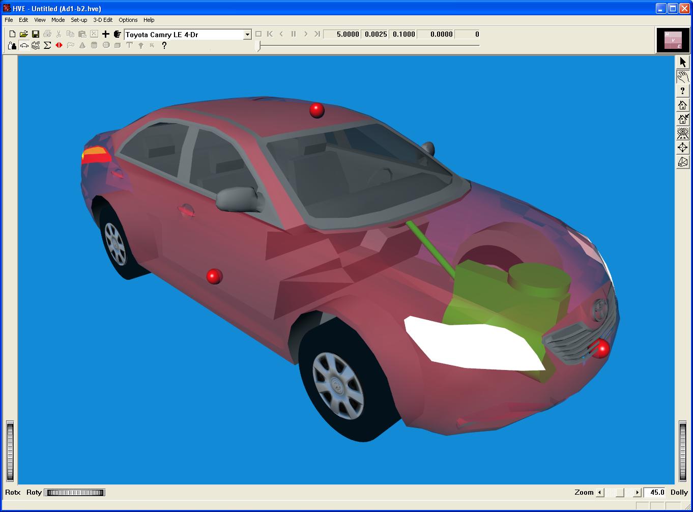Screen dimensions: 693x512
Task: Click the View All eye icon
Action: (683, 134)
